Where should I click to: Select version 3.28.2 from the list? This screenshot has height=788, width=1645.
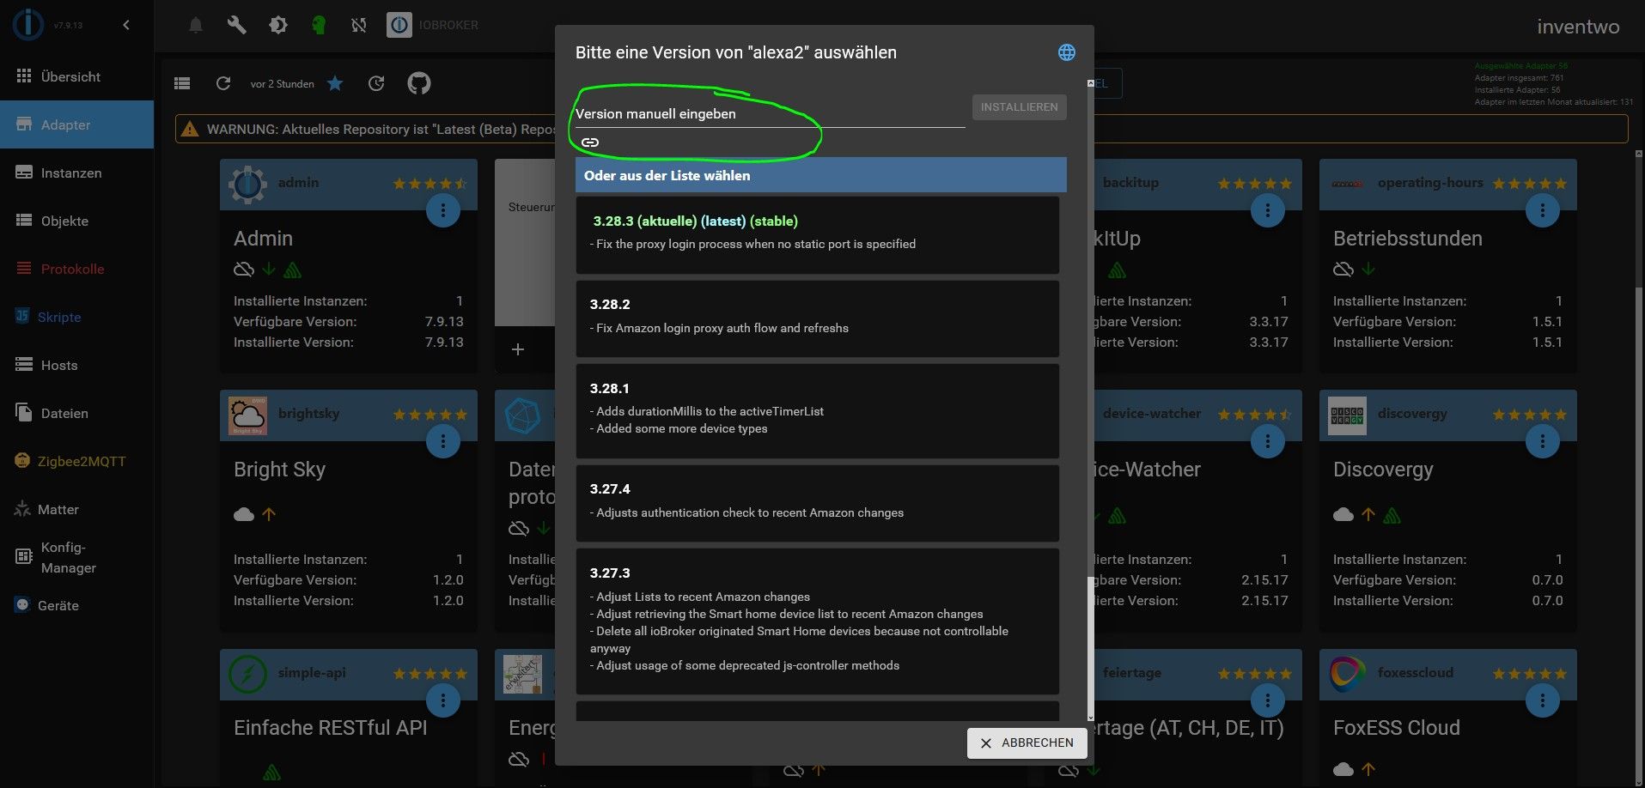point(817,318)
